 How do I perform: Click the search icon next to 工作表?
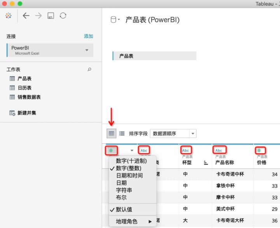point(89,69)
